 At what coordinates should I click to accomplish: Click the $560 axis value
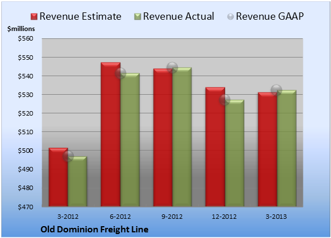click(x=25, y=38)
